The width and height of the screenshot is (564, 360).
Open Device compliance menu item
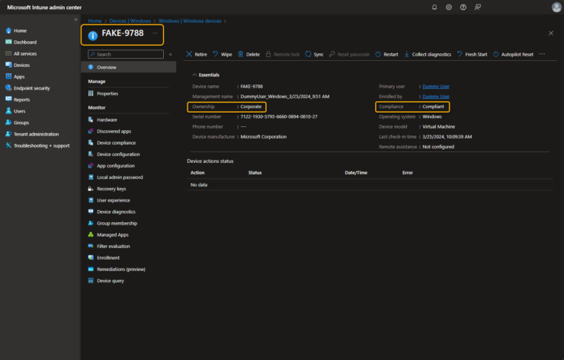116,142
